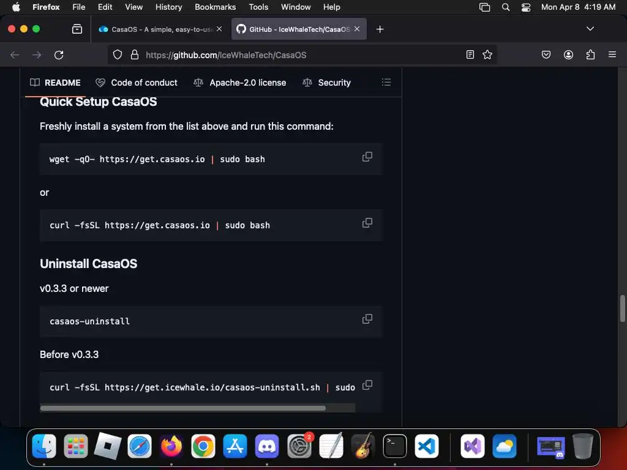Switch to the Security tab

[x=327, y=83]
